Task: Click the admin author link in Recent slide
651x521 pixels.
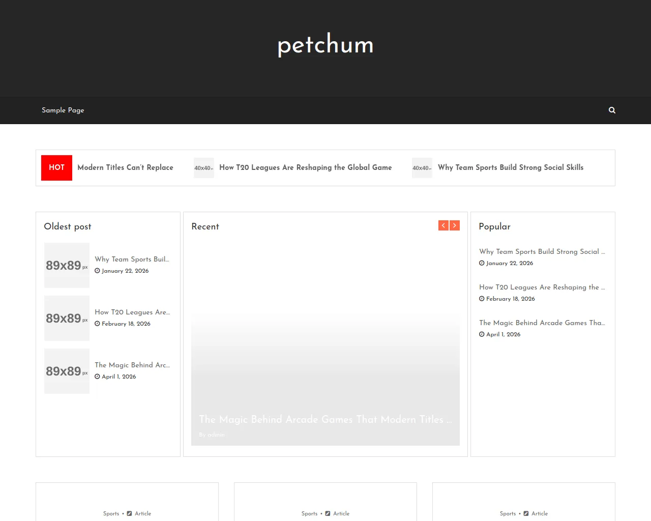Action: (216, 435)
